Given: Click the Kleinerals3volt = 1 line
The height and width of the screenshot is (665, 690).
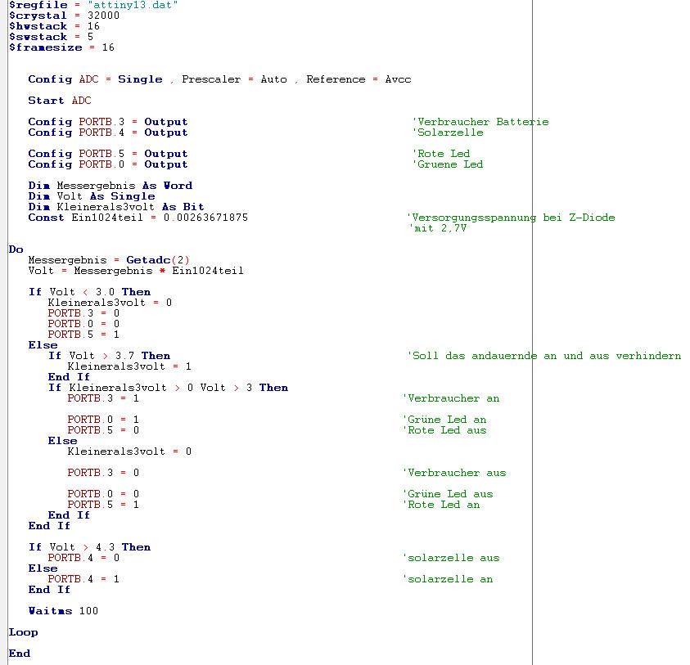Looking at the screenshot, I should click(129, 366).
